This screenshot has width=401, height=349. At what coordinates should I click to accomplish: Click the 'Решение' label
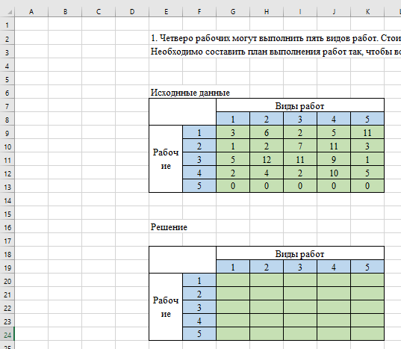tap(169, 227)
